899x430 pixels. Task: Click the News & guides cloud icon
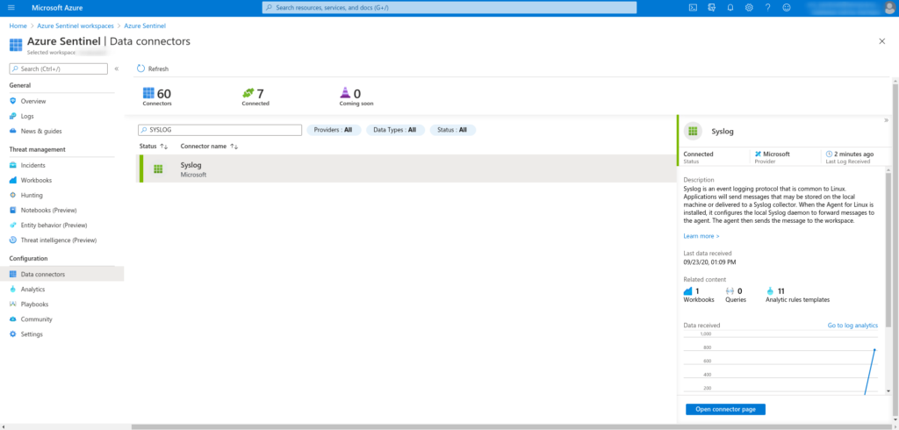point(13,131)
